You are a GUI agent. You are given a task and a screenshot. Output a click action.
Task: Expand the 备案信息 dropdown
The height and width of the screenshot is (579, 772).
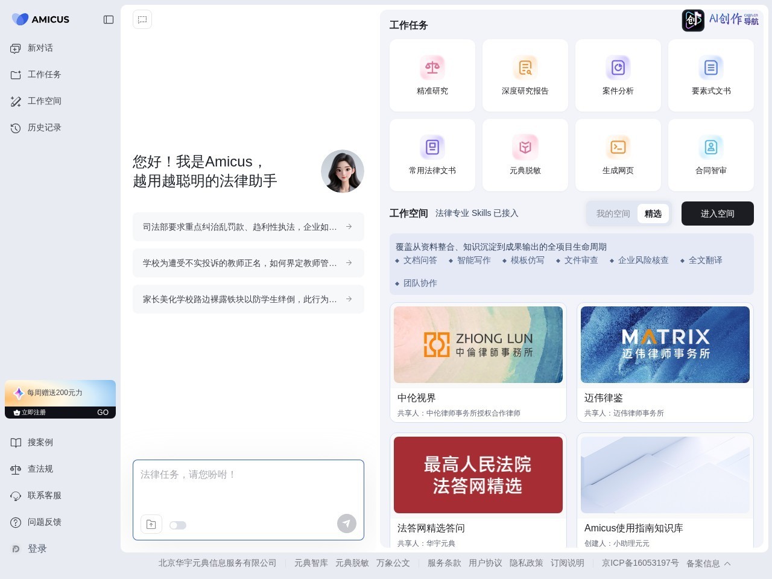tap(709, 563)
